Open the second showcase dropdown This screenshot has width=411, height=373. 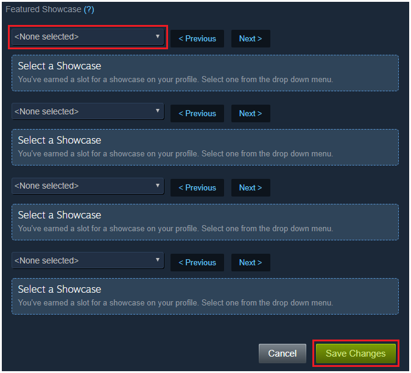tap(88, 111)
